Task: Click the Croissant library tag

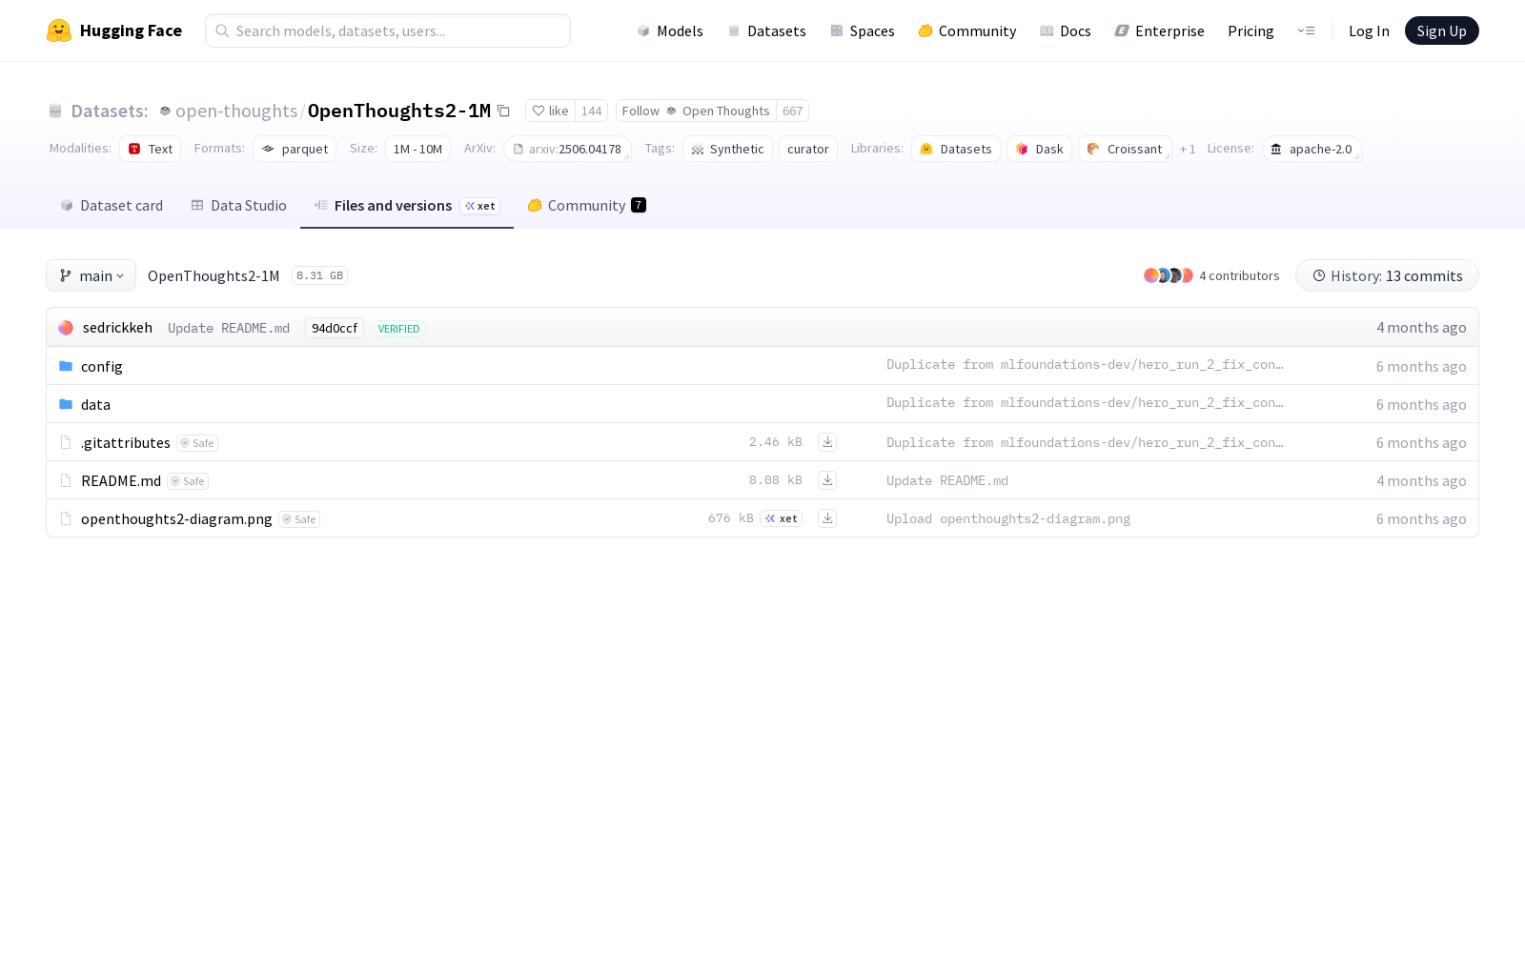Action: [1125, 149]
